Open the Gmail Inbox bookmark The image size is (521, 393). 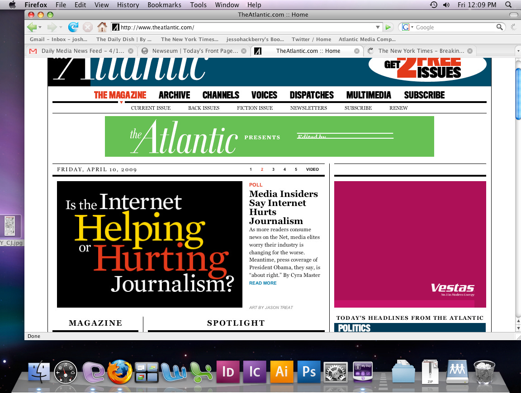pyautogui.click(x=58, y=39)
